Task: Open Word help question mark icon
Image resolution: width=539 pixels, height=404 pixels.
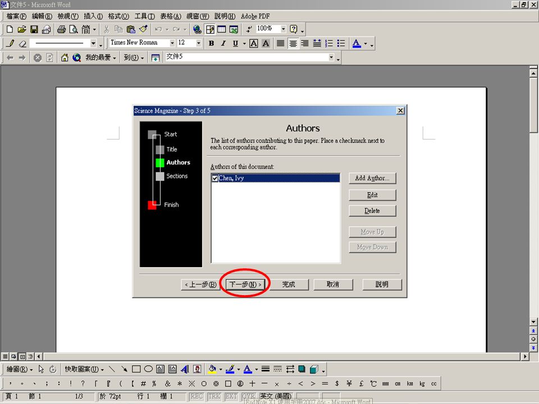Action: [x=294, y=29]
